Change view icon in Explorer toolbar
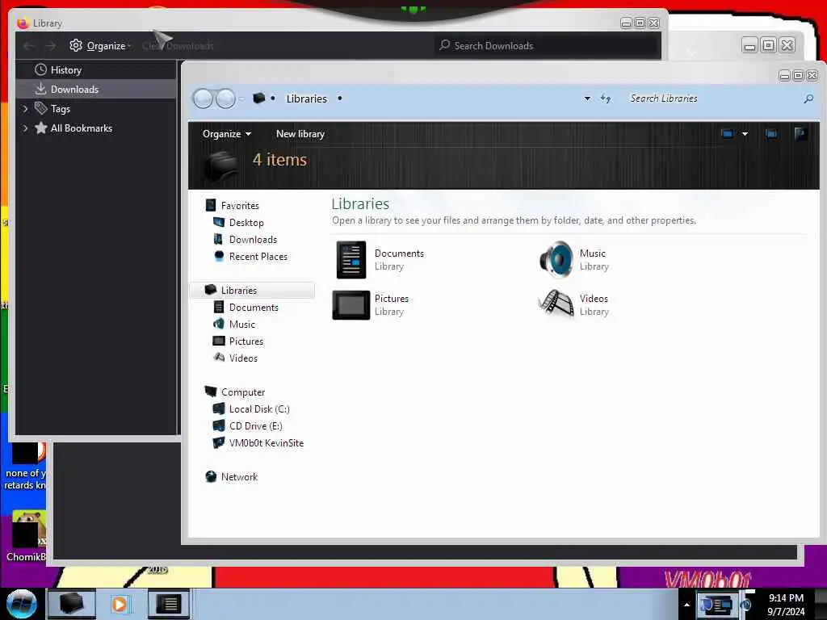Viewport: 827px width, 620px height. click(728, 133)
